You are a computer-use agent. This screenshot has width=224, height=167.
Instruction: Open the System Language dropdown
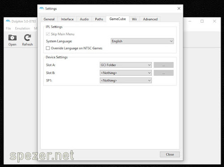click(142, 41)
